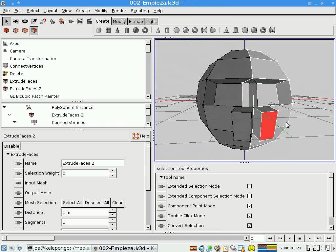Enable Extended Selection Mode
This screenshot has height=252, width=336.
pos(249,186)
